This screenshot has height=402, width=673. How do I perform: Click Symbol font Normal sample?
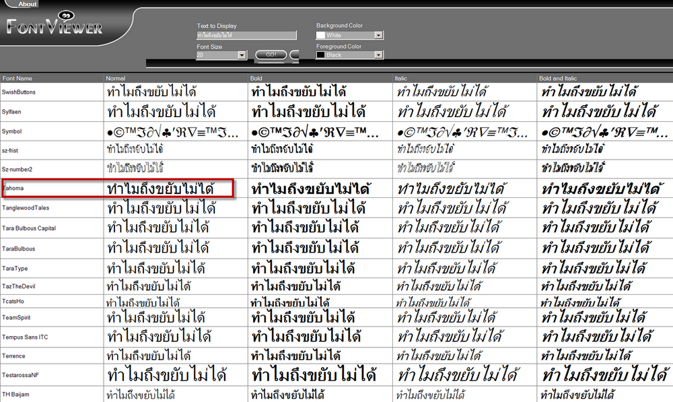[172, 132]
